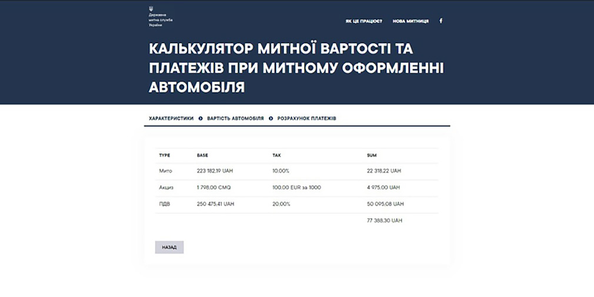Screen dimensions: 594x297
Task: Click the arrow icon after ХАРАКТЕРИСТИКИ
Action: click(x=201, y=119)
